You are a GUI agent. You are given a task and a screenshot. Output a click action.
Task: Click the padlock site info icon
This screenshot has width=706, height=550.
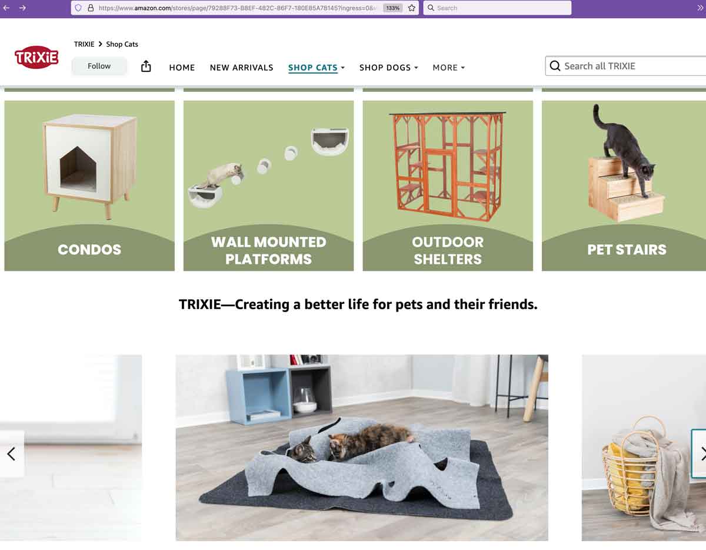click(x=91, y=8)
